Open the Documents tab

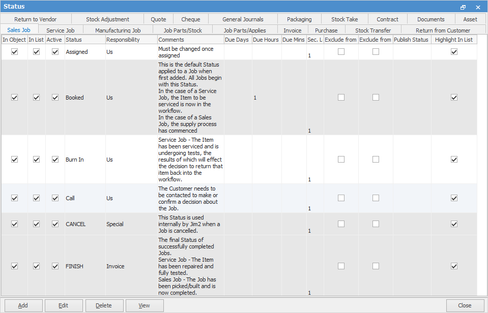tap(430, 19)
